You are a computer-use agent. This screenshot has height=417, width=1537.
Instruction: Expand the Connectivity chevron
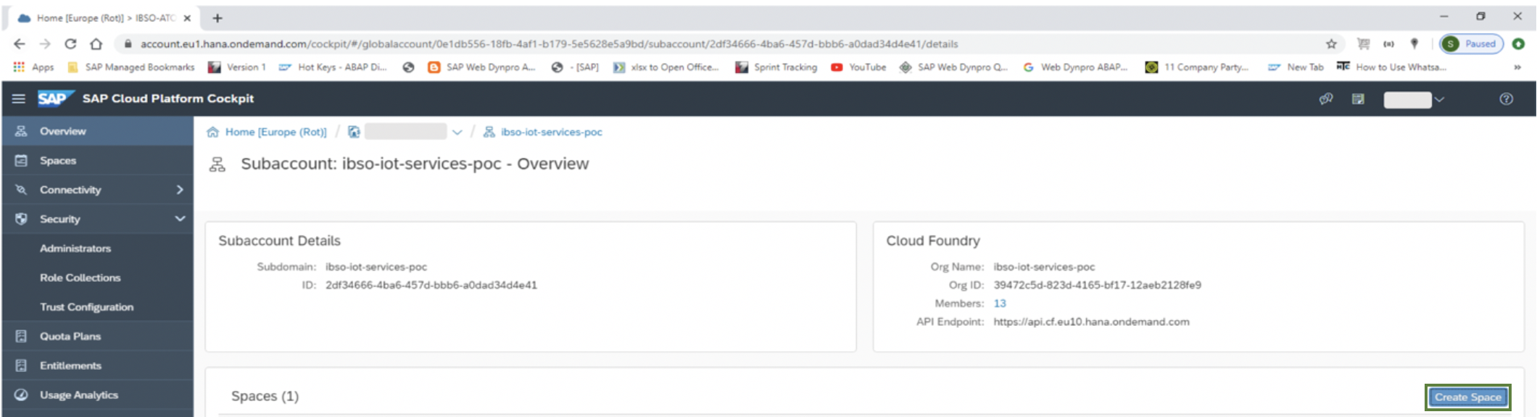tap(180, 190)
